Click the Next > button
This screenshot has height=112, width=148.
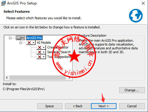(x=104, y=106)
